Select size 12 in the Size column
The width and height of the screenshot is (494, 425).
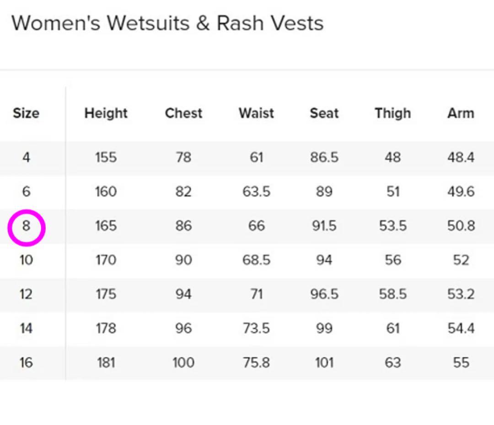[x=26, y=294]
